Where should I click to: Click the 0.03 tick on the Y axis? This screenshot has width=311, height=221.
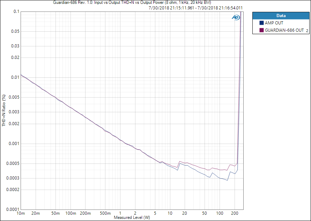15,46
